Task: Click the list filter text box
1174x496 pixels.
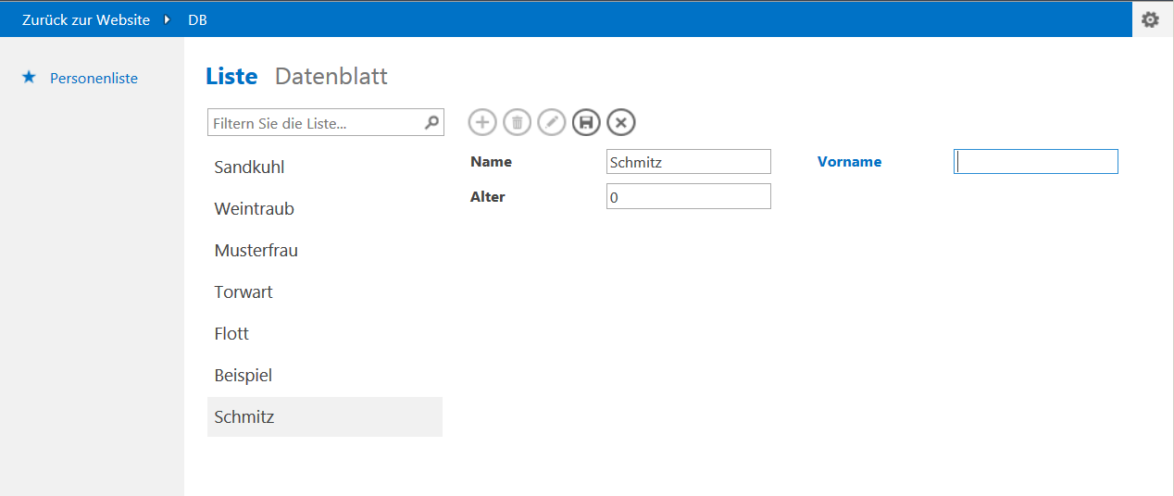Action: (x=315, y=123)
